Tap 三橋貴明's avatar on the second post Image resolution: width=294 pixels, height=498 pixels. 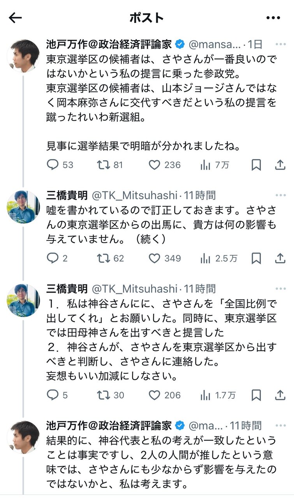[x=23, y=207]
